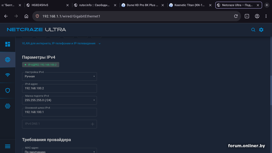Image resolution: width=272 pixels, height=153 pixels.
Task: Open the Маска подсети IPv4 dropdown
Action: pos(60,100)
